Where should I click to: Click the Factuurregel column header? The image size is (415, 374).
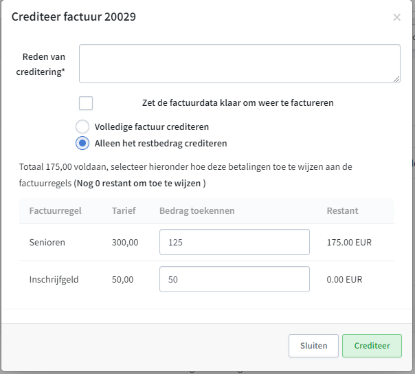56,211
